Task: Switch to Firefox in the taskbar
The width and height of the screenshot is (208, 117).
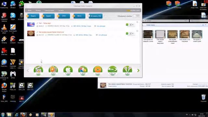Action: click(23, 115)
